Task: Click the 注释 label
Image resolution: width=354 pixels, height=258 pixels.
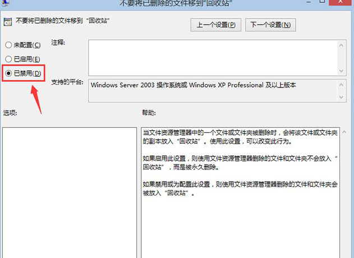Action: point(58,43)
